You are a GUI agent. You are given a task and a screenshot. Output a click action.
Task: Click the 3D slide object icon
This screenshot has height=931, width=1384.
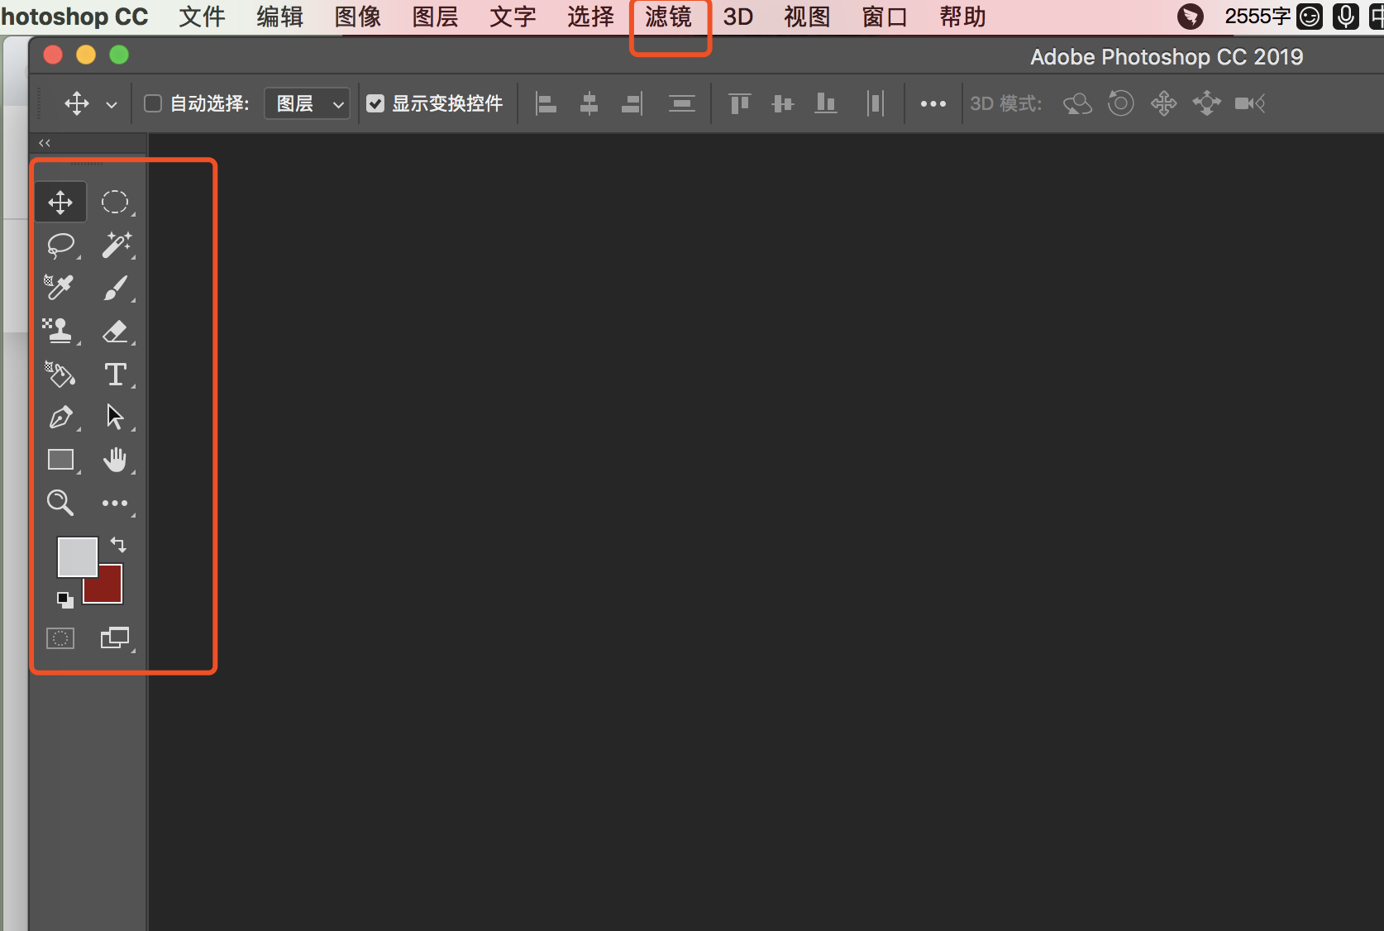click(x=1206, y=103)
